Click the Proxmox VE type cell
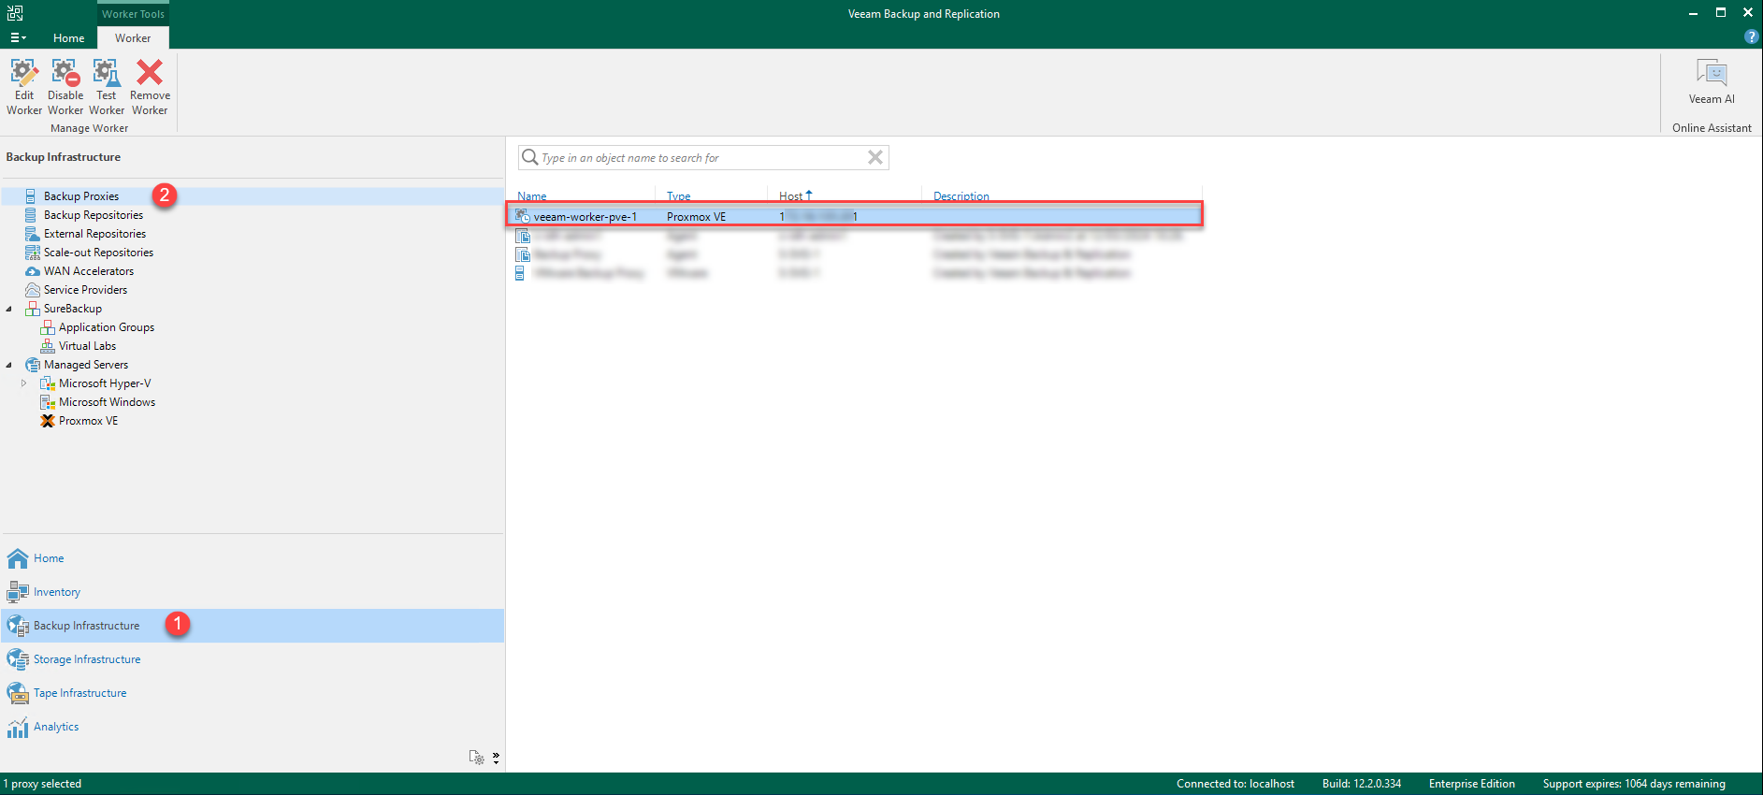This screenshot has width=1763, height=795. click(696, 217)
